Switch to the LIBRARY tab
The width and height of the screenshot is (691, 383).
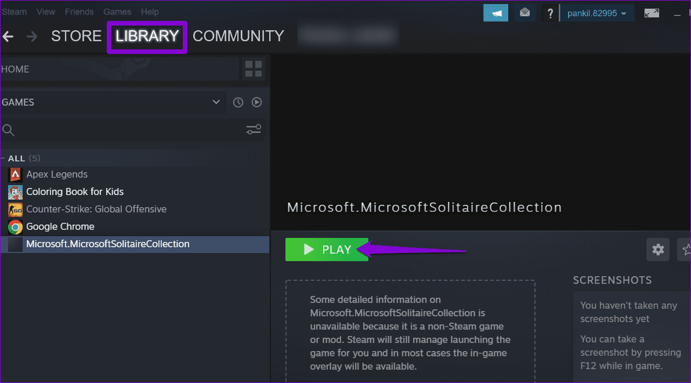pyautogui.click(x=147, y=36)
